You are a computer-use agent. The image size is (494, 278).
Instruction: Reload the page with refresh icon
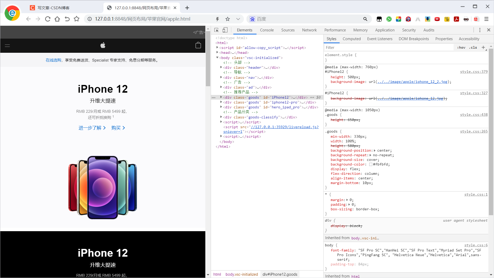48,19
